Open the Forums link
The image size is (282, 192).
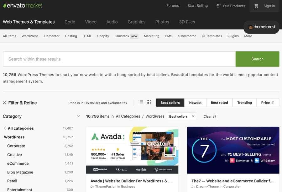173,6
